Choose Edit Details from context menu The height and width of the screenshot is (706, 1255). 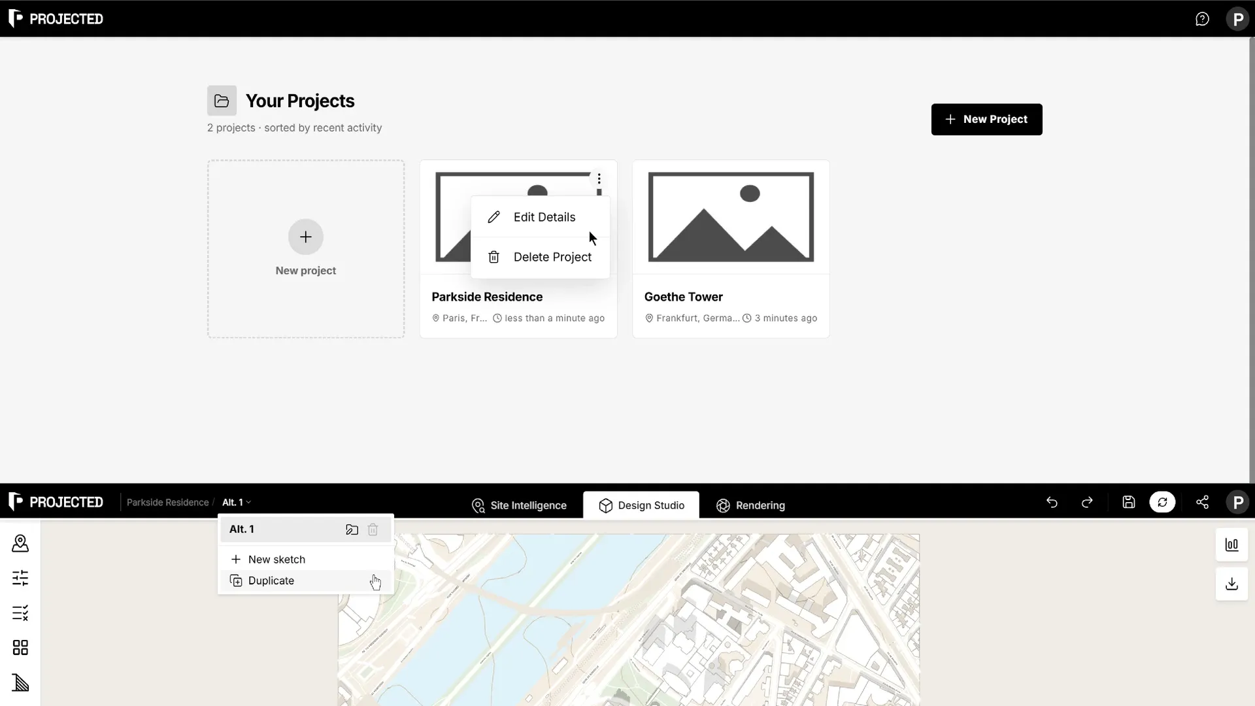point(540,217)
